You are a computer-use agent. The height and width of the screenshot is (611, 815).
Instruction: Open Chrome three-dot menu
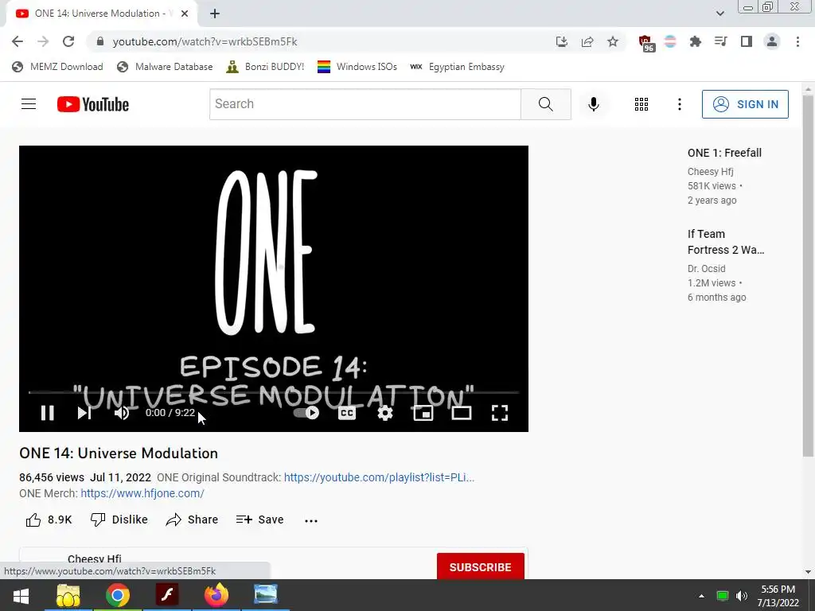(797, 41)
